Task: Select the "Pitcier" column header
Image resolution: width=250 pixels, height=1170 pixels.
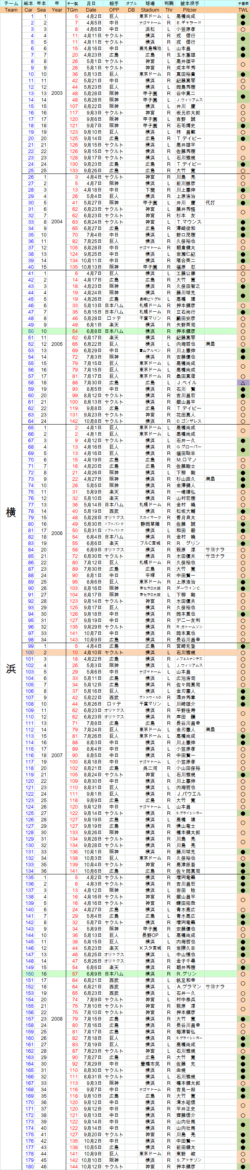Action: 190,10
